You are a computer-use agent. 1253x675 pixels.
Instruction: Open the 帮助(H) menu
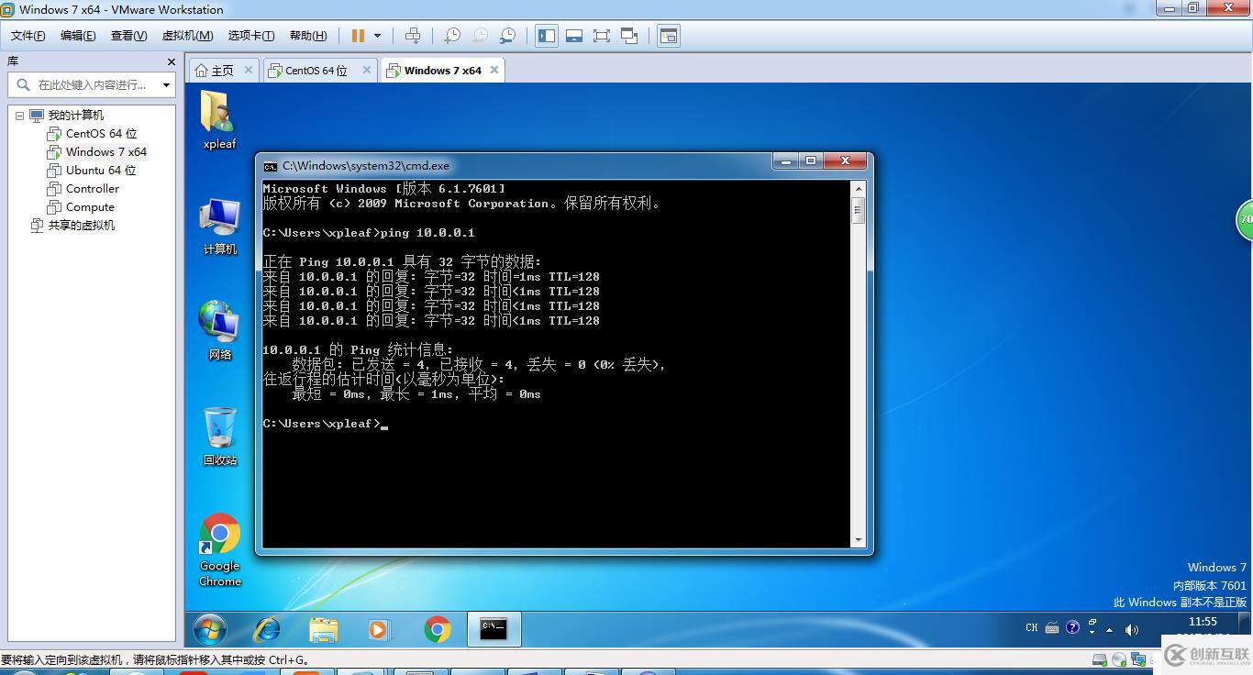click(308, 36)
